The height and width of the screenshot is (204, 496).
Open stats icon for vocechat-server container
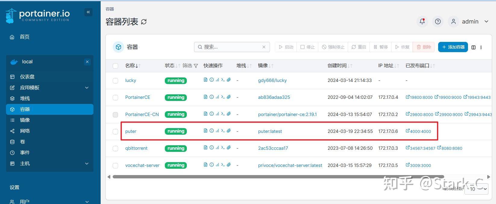pos(217,165)
